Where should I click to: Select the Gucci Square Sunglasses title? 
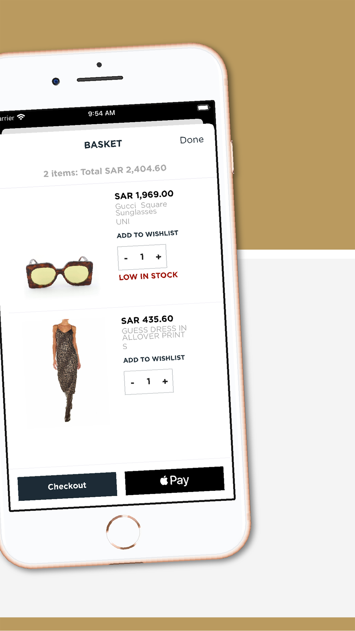[x=141, y=209]
